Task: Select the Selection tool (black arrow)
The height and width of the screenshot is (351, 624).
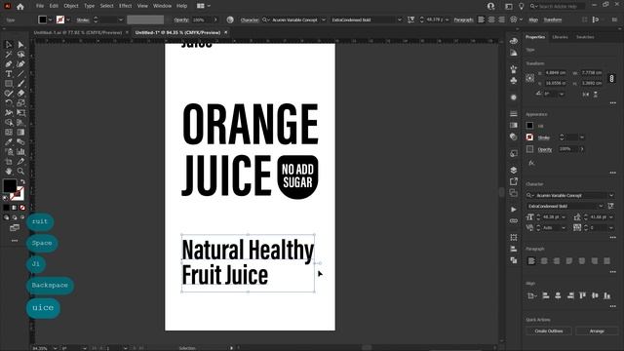Action: click(9, 45)
